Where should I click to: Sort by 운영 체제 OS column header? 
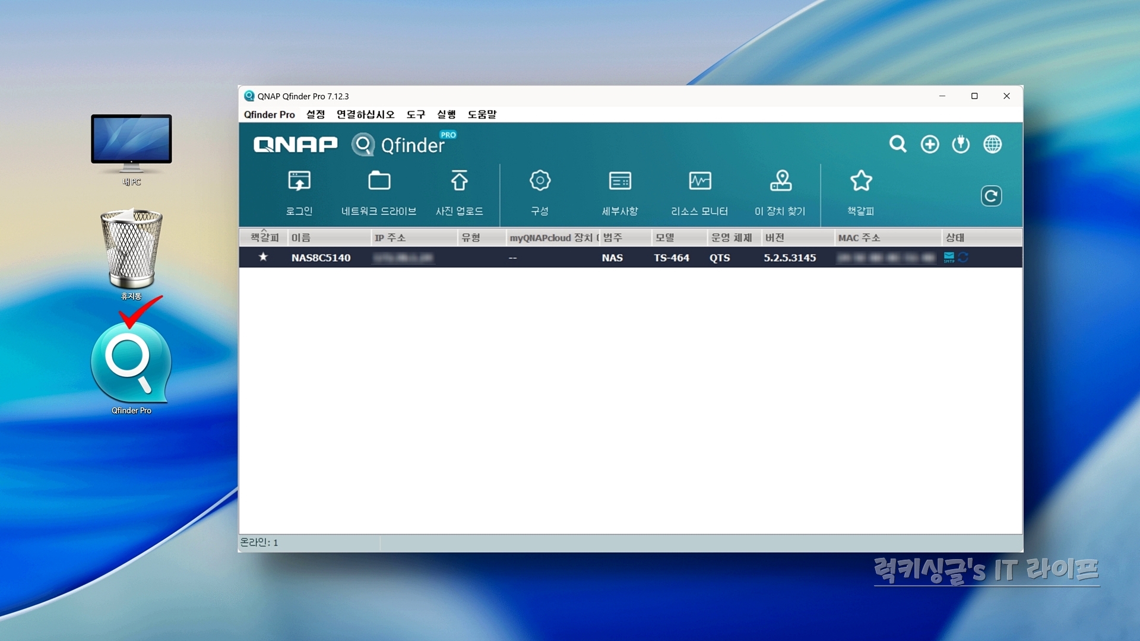click(734, 237)
